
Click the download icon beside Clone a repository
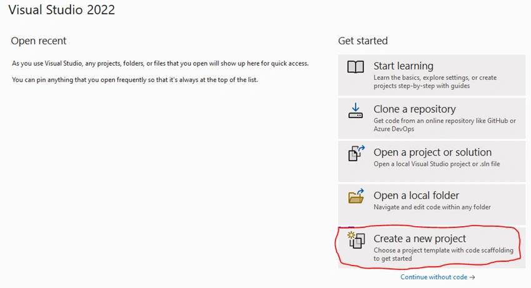click(x=355, y=111)
